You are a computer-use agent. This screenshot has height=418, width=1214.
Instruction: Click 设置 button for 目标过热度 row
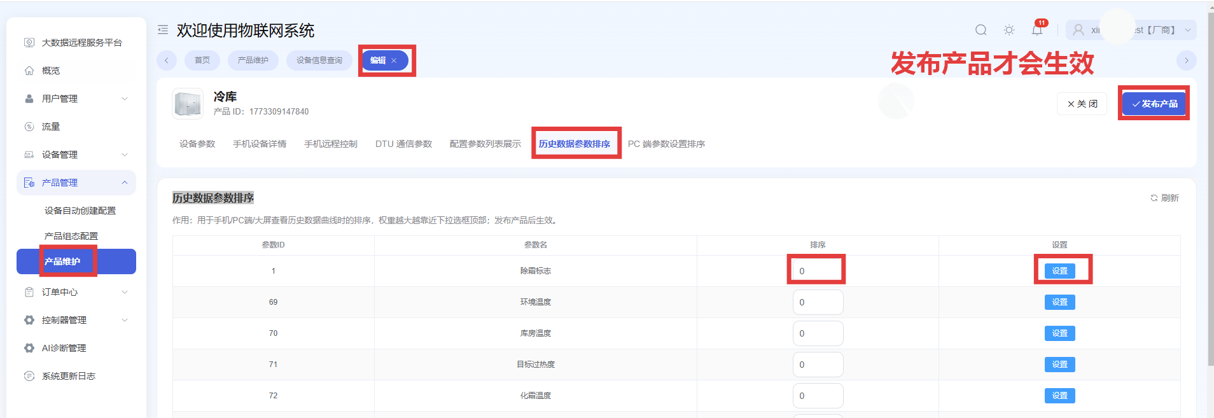pyautogui.click(x=1060, y=365)
